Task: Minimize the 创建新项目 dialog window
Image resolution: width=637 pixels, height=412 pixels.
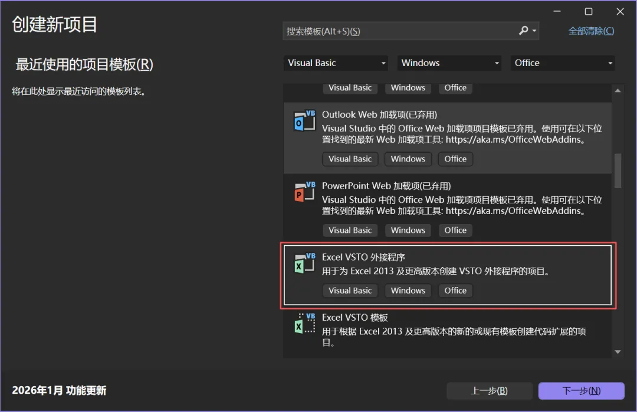Action: point(557,12)
